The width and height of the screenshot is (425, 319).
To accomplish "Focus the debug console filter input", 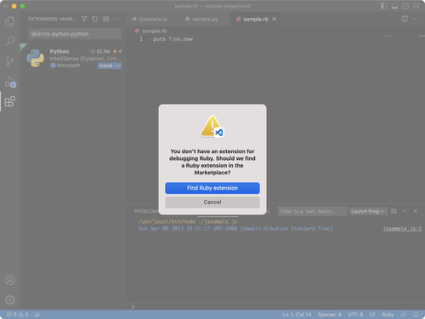I will (x=313, y=211).
